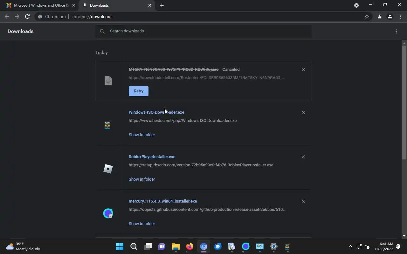Show Windows-ISO-Downloader.exe in folder
Image resolution: width=407 pixels, height=254 pixels.
point(142,135)
